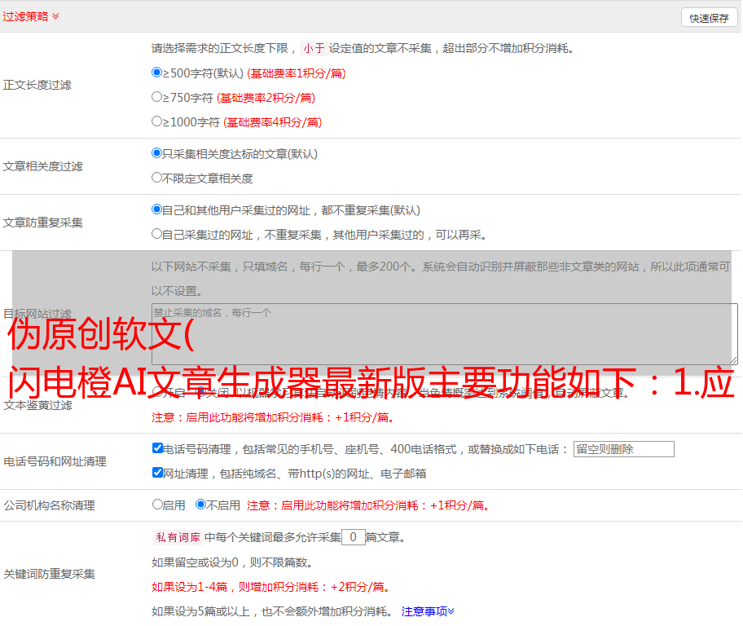Click the 禁止采集的域名 text area
The image size is (743, 626).
tap(444, 333)
